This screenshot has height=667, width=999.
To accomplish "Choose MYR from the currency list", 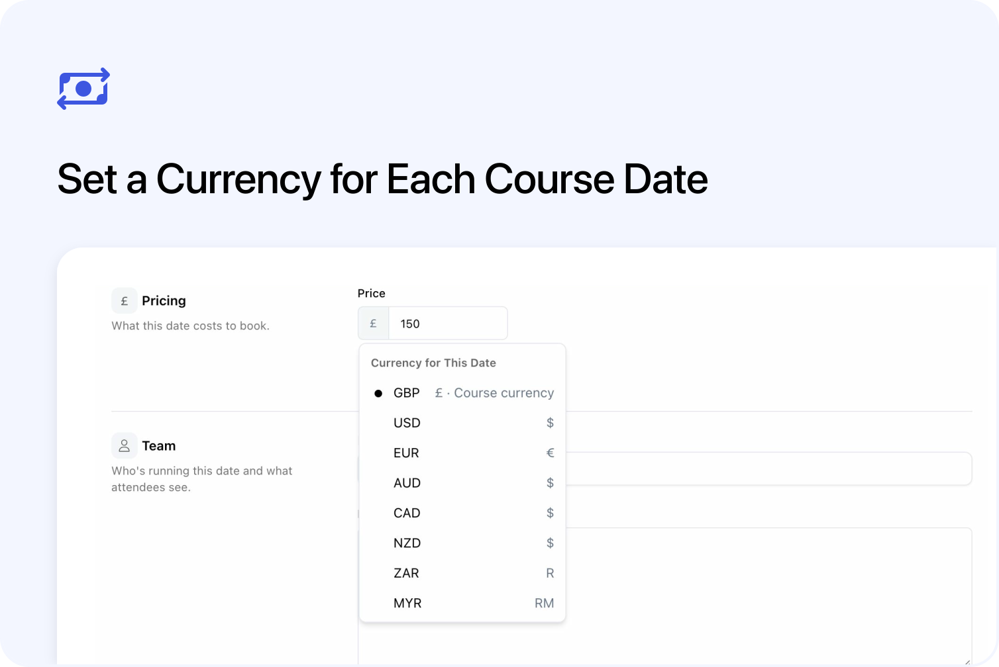I will pyautogui.click(x=462, y=603).
